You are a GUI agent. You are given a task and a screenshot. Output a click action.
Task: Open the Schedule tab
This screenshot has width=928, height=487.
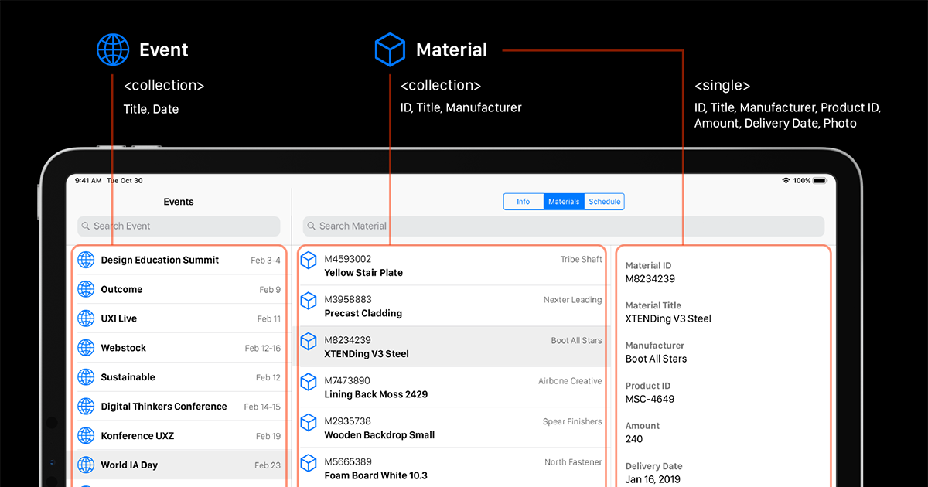pos(605,202)
